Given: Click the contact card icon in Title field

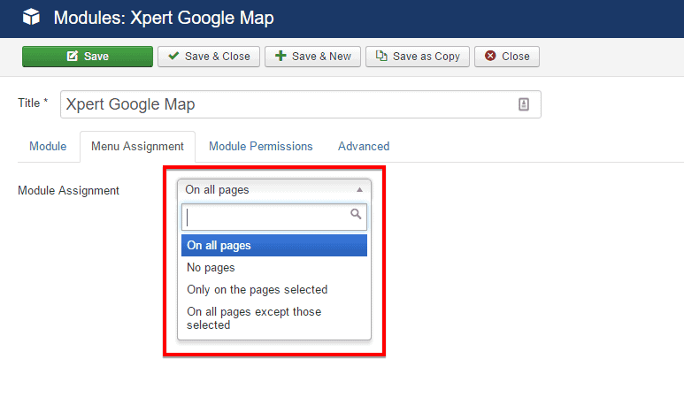Looking at the screenshot, I should (524, 104).
